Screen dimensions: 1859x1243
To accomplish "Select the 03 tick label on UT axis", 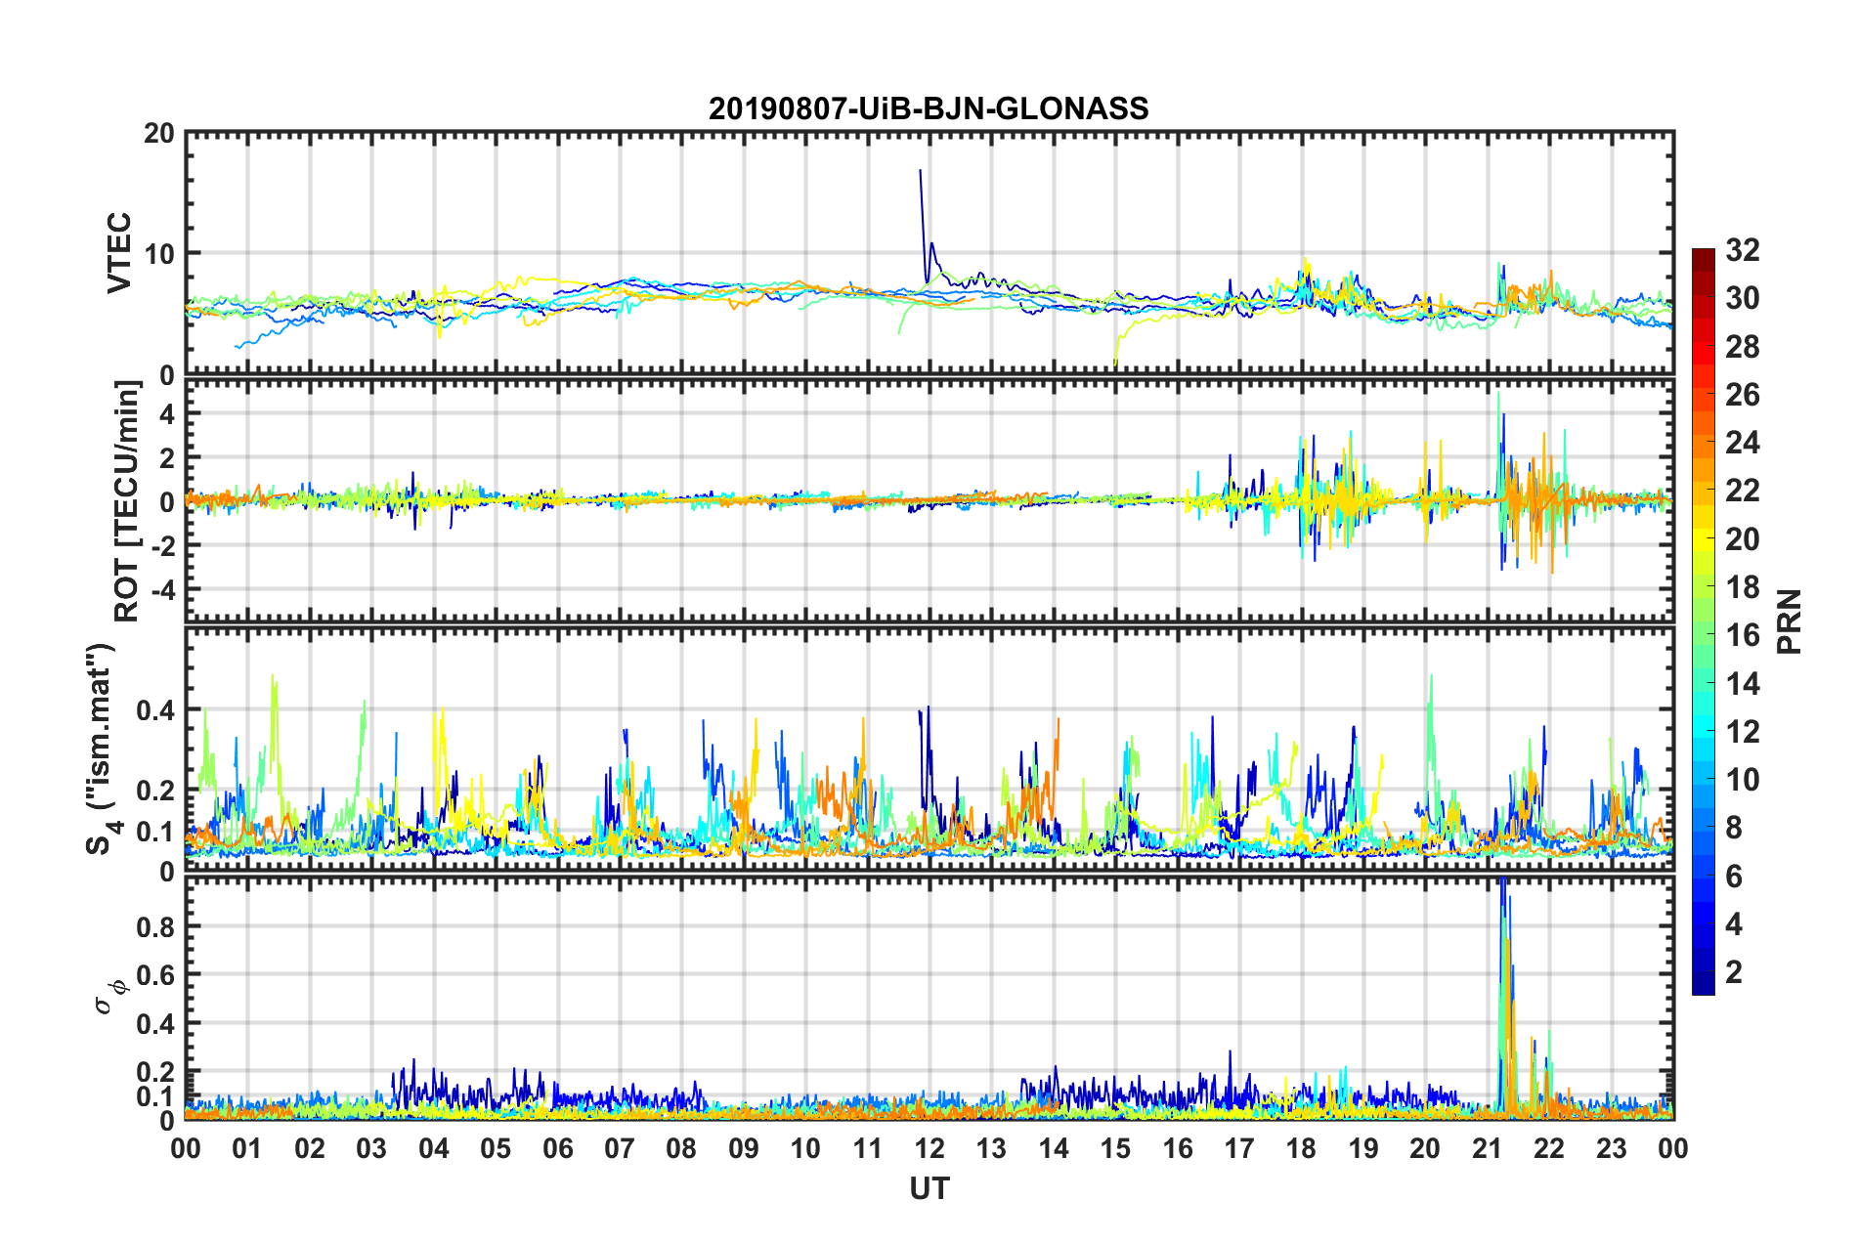I will point(372,1148).
